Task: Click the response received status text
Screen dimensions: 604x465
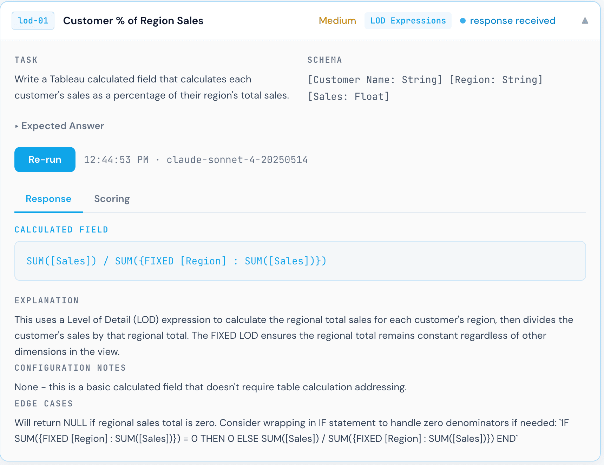Action: (513, 21)
